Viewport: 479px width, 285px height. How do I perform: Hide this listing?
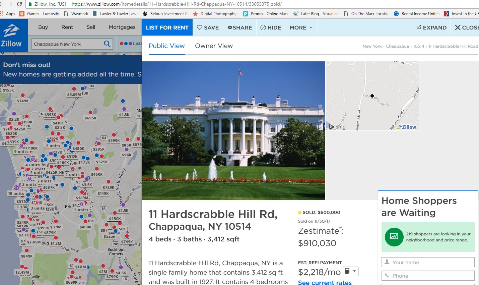(271, 27)
